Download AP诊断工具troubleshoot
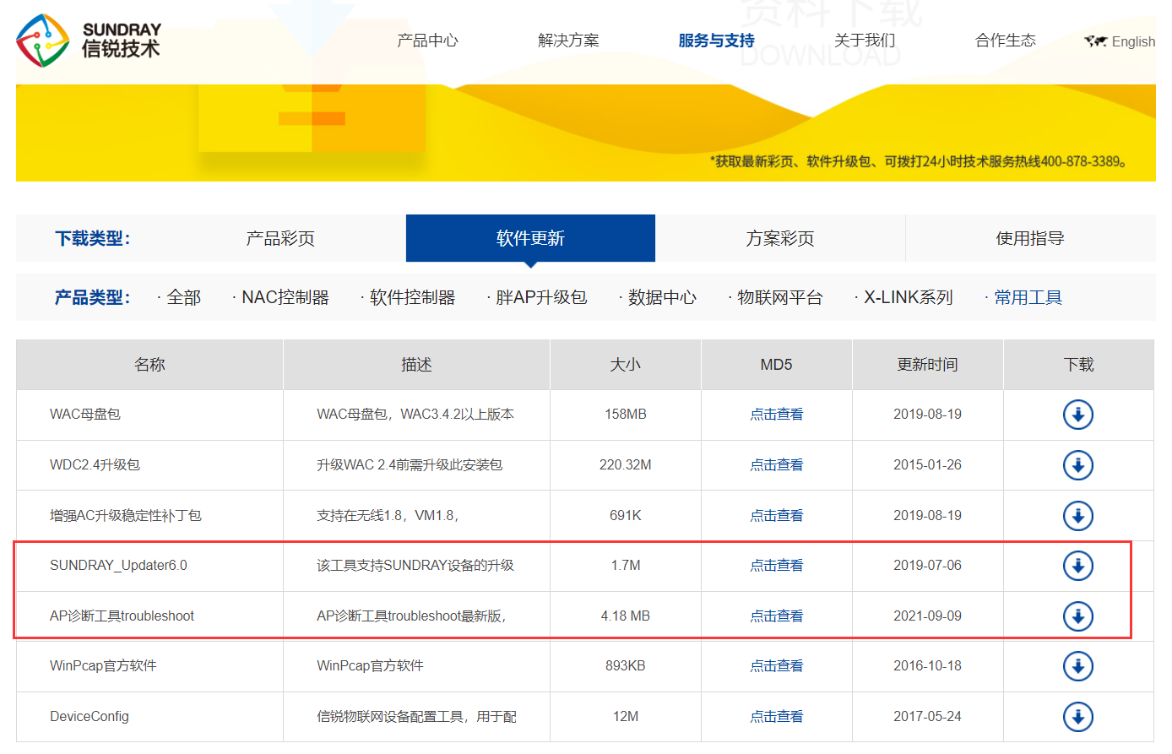The height and width of the screenshot is (754, 1172). pyautogui.click(x=1078, y=615)
